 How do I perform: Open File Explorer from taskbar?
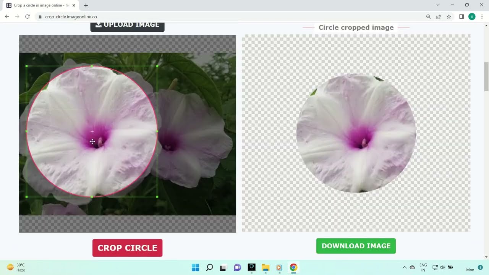tap(266, 268)
